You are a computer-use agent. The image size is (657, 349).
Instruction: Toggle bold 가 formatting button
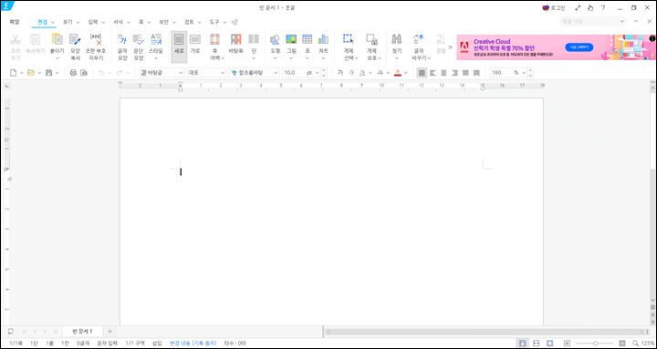[x=340, y=73]
